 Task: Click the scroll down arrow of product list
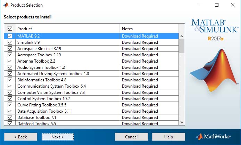tap(182, 122)
